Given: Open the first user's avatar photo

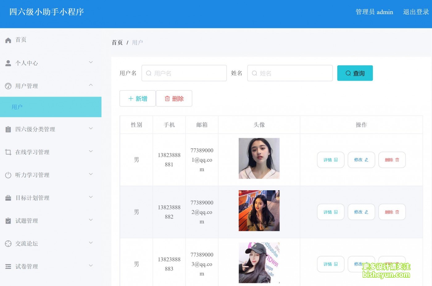Looking at the screenshot, I should [259, 158].
